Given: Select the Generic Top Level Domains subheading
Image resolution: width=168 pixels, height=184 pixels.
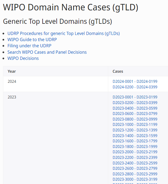Looking at the screenshot, I should (57, 21).
